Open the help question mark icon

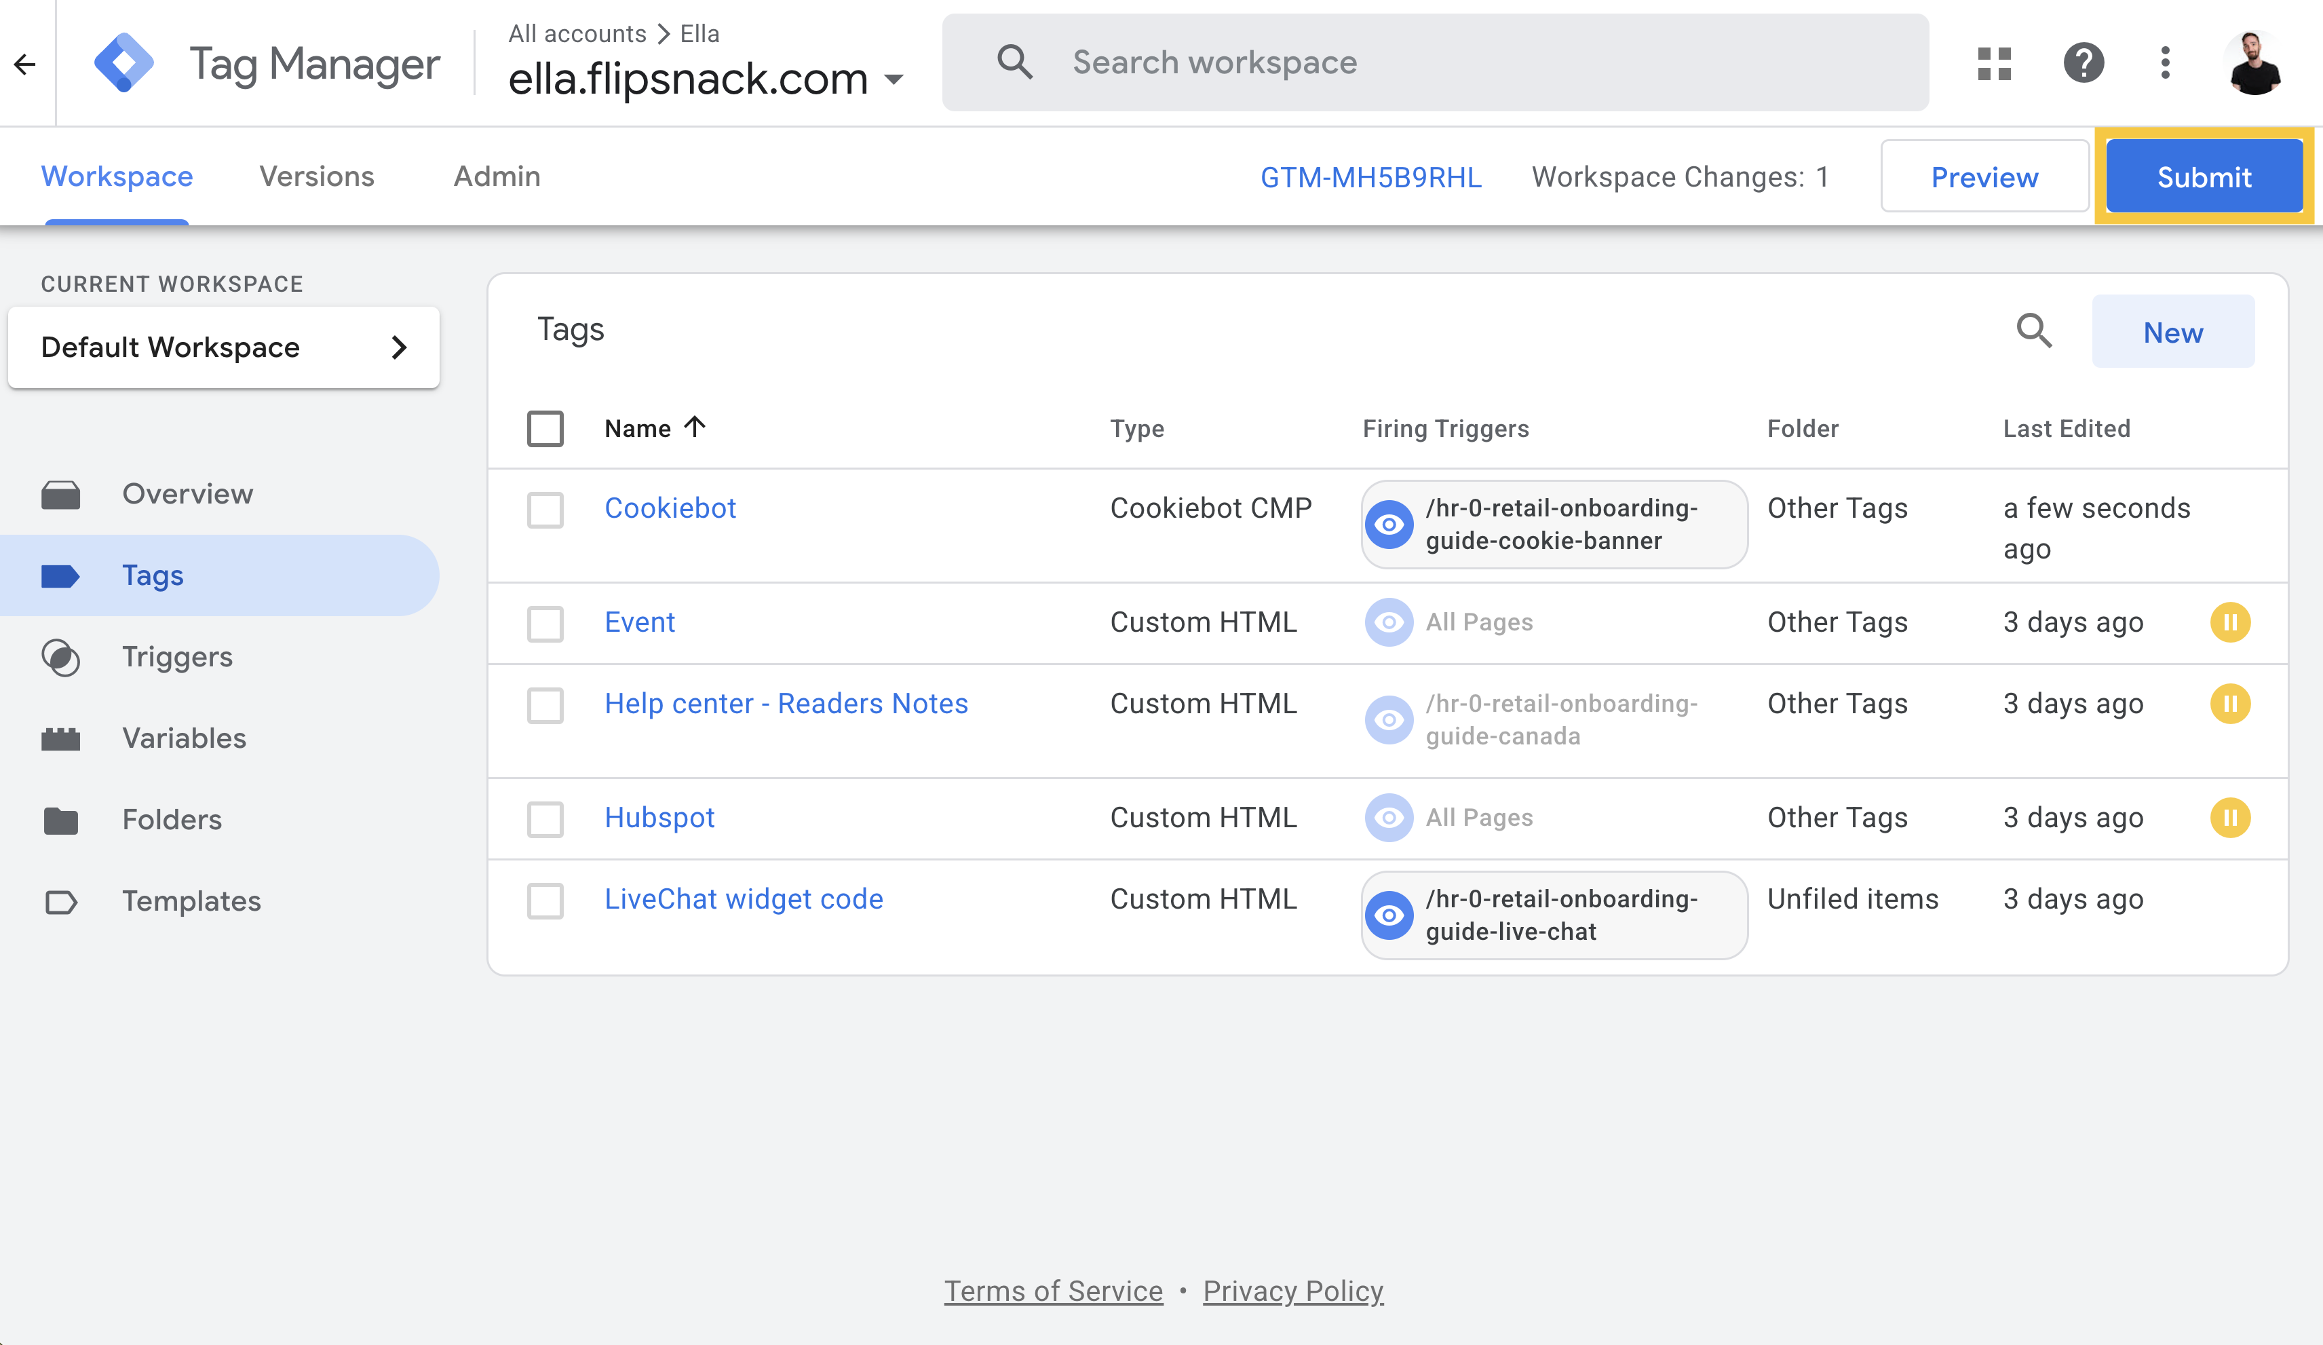[2084, 64]
